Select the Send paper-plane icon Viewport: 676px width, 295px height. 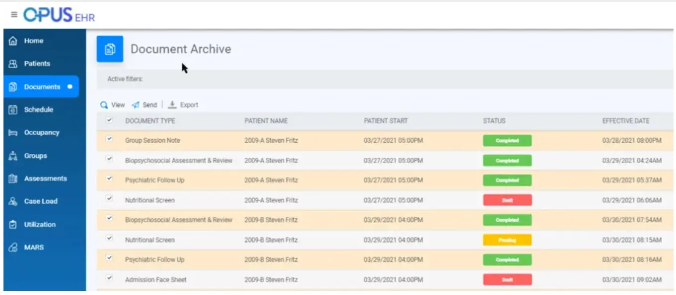click(135, 105)
